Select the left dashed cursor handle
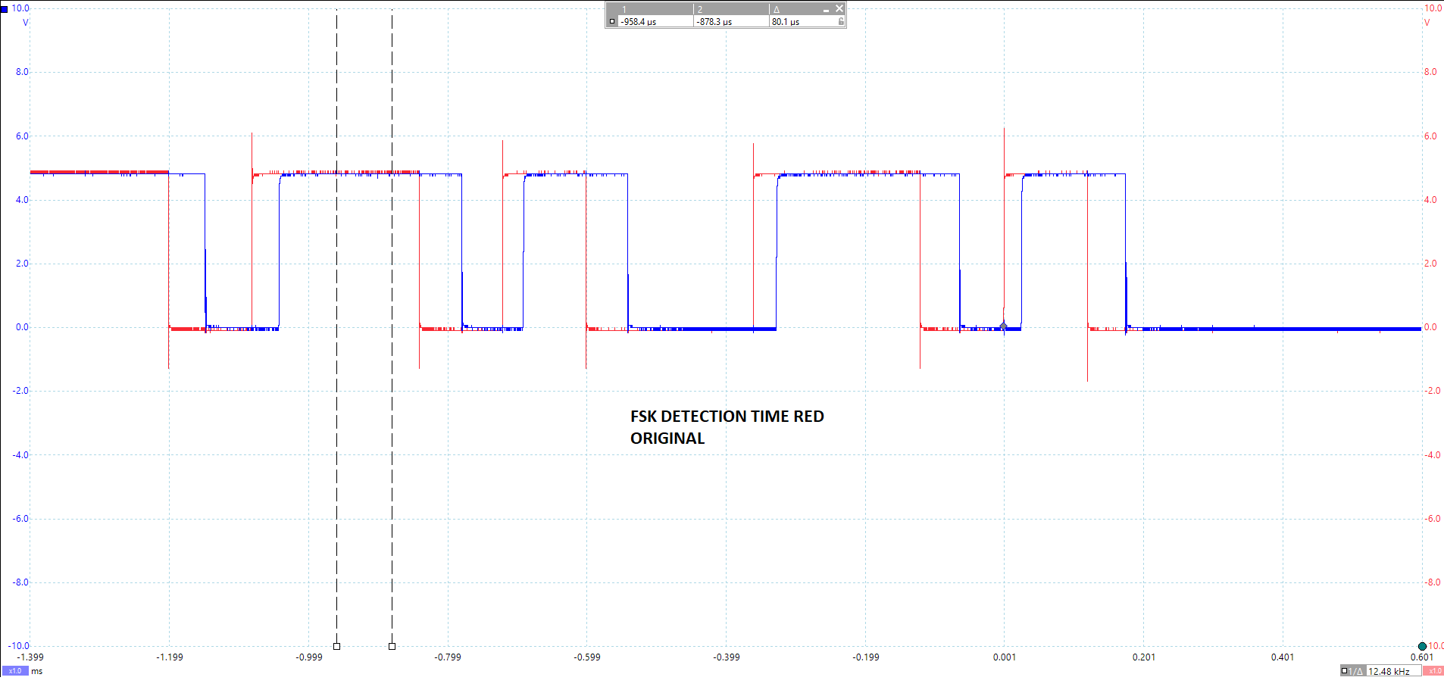The height and width of the screenshot is (693, 1444). 336,646
